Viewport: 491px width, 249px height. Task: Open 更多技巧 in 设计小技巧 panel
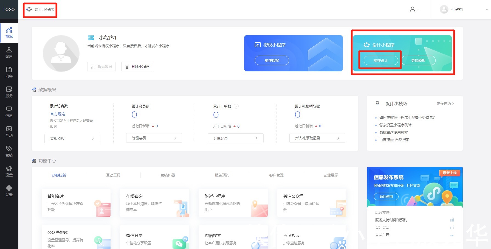point(444,103)
